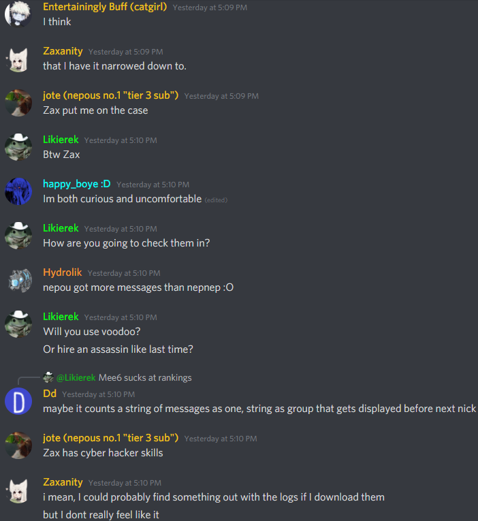
Task: Jump to replied message 'Mee6 sucks at rankings'
Action: pos(145,378)
